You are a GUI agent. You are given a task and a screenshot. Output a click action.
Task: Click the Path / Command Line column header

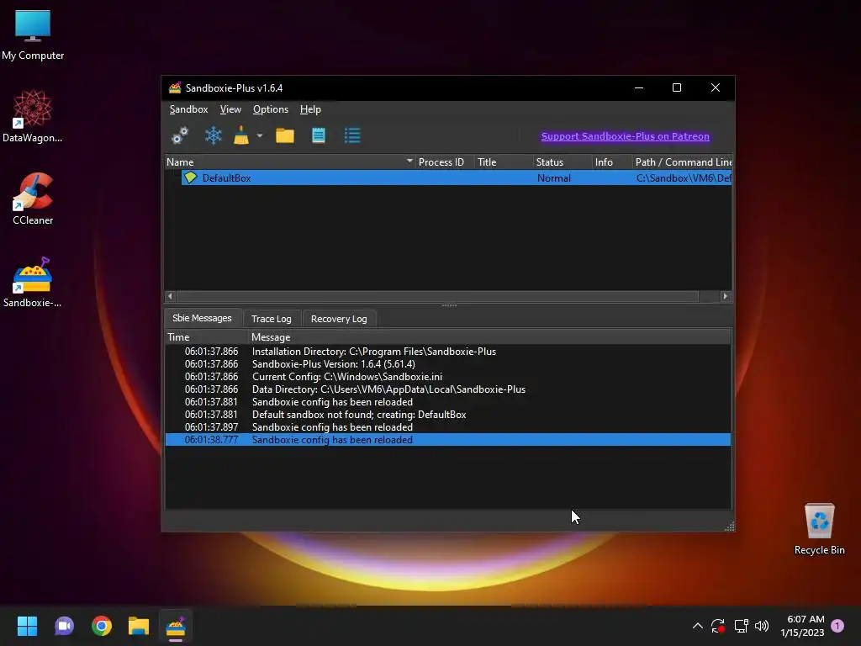click(683, 162)
